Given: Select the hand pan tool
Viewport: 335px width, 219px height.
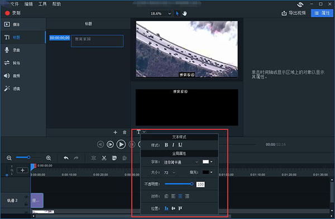Looking at the screenshot, I should point(185,13).
